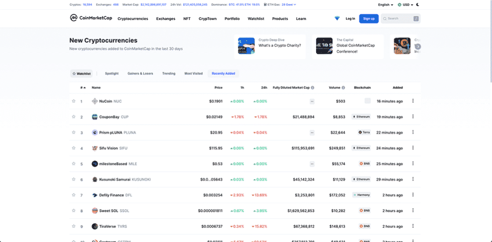Open the Learn menu

[301, 19]
